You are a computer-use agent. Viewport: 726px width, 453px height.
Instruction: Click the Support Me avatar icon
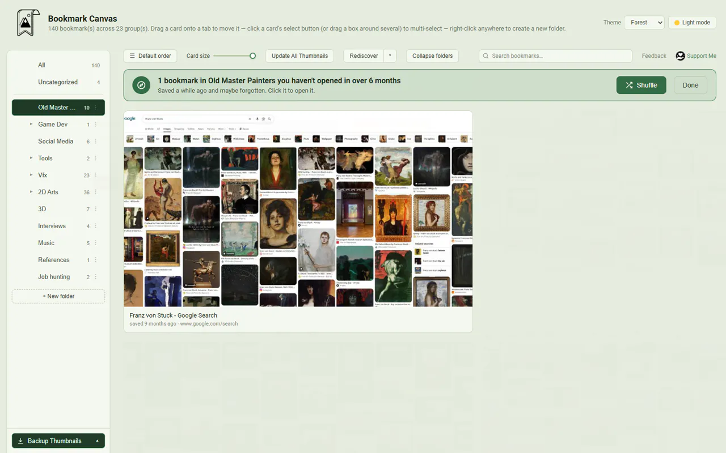click(680, 56)
